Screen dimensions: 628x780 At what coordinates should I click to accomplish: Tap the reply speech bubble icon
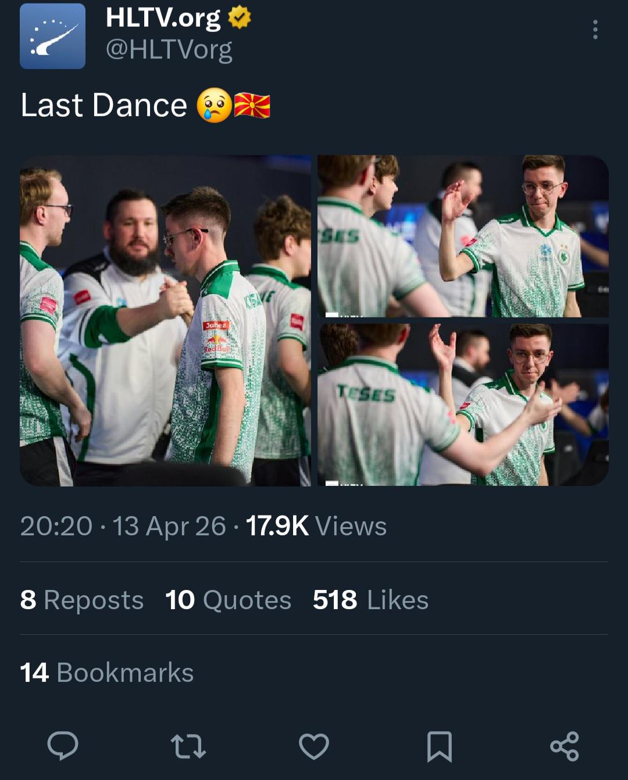[x=62, y=746]
